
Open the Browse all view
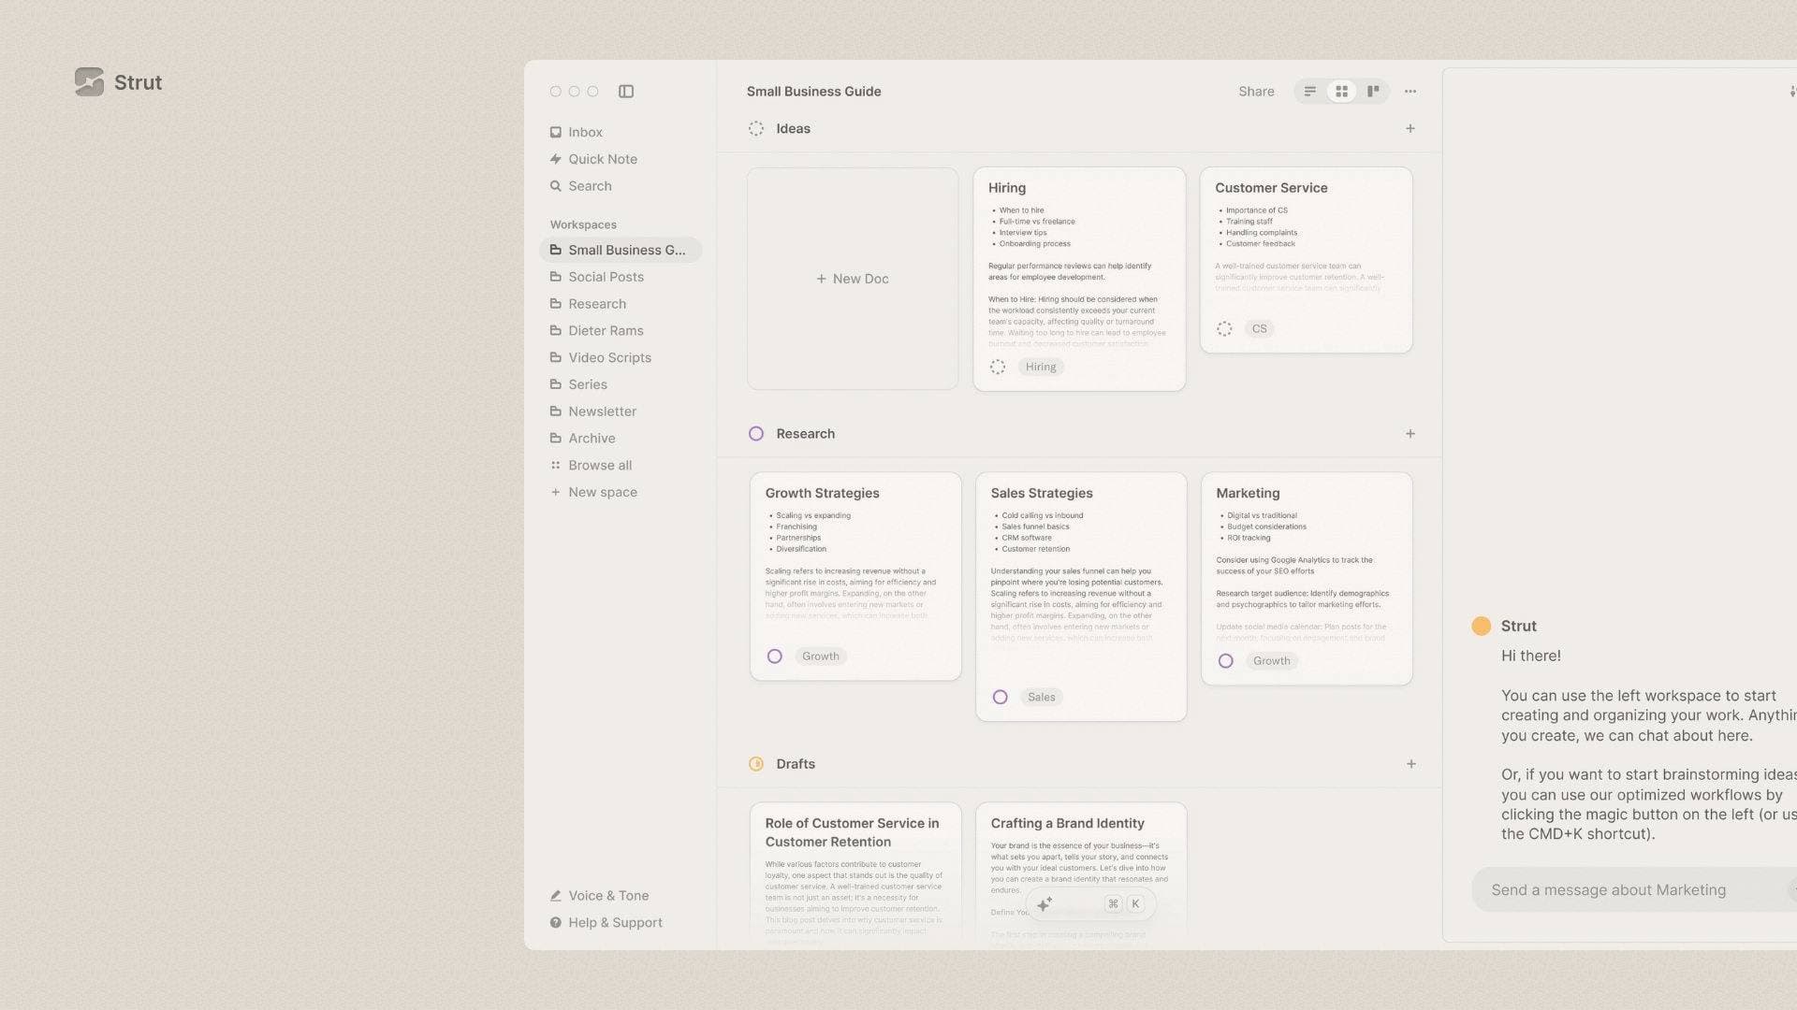coord(600,465)
